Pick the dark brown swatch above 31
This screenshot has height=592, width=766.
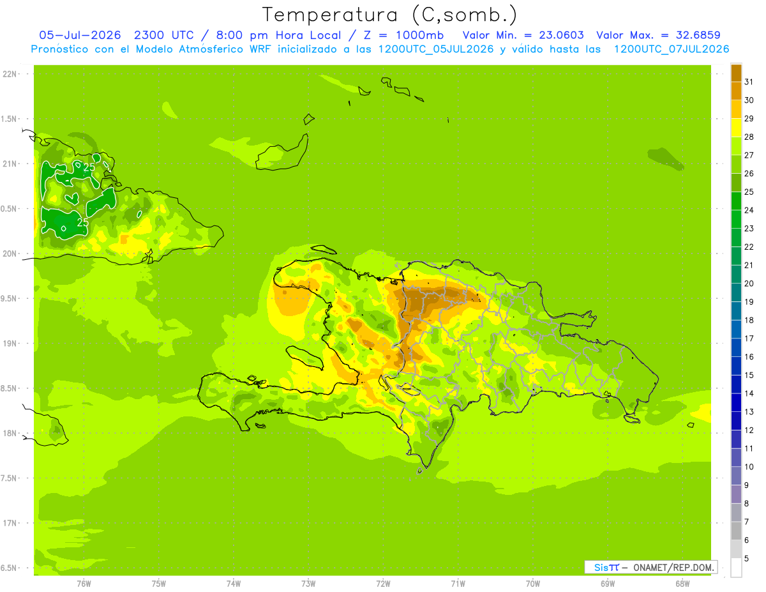(736, 73)
